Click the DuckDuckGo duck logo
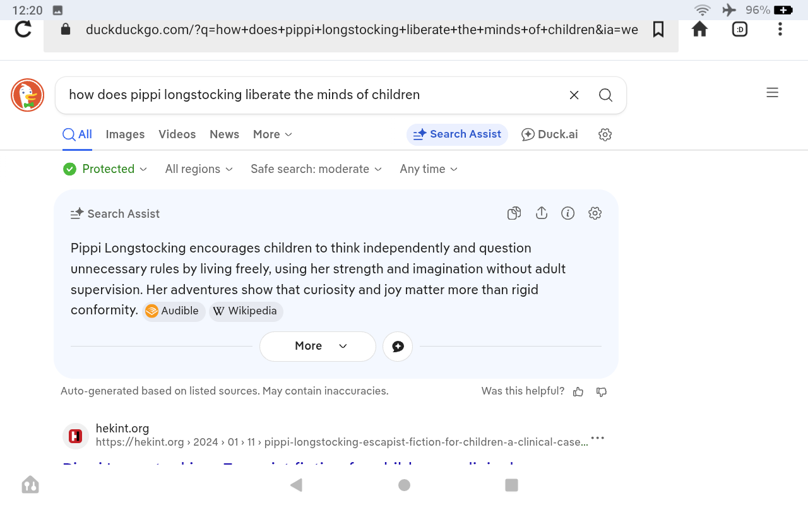The image size is (808, 505). click(x=27, y=95)
